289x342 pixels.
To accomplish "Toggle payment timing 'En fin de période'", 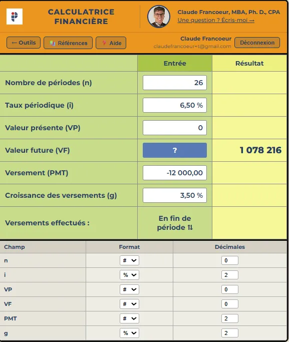I will click(175, 223).
